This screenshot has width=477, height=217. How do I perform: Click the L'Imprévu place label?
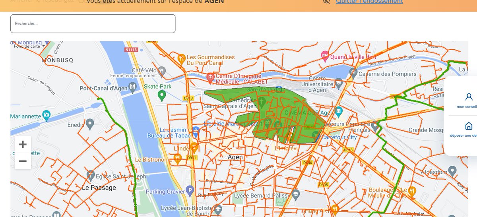click(287, 148)
